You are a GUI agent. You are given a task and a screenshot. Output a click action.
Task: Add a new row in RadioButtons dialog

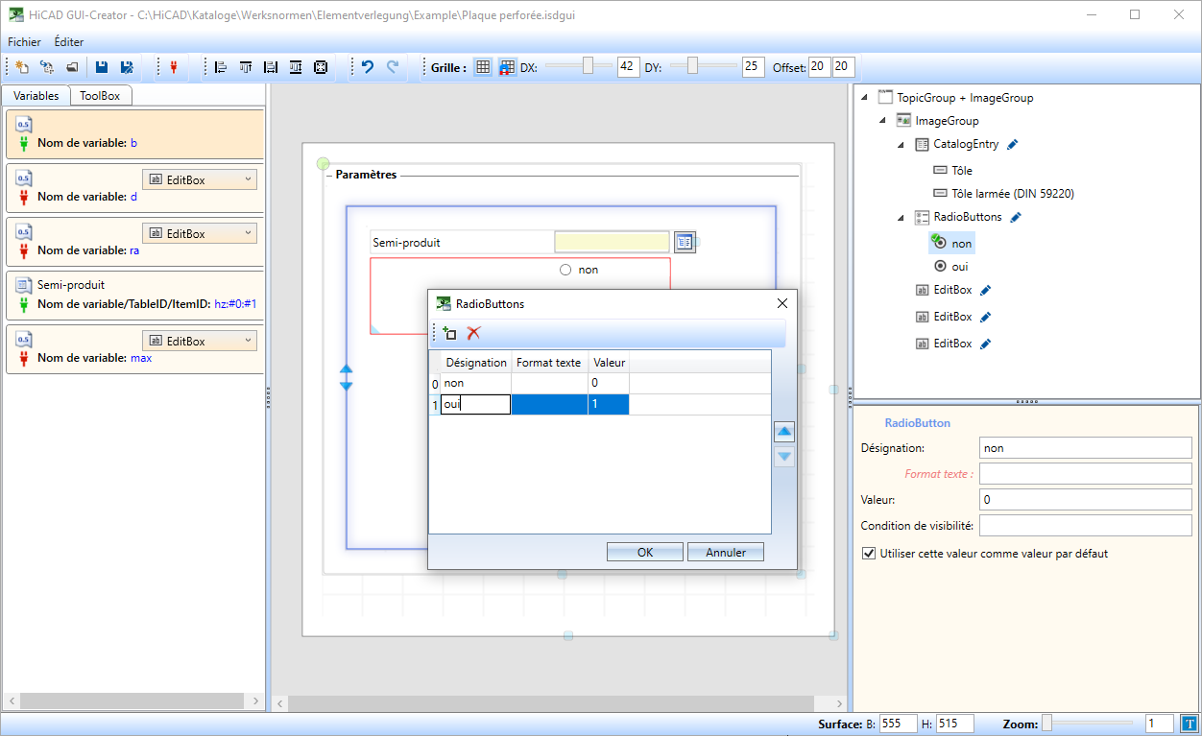coord(448,333)
